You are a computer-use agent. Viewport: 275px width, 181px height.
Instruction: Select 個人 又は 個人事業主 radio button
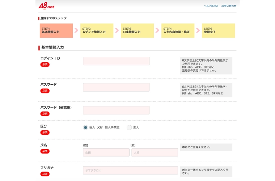tap(85, 127)
